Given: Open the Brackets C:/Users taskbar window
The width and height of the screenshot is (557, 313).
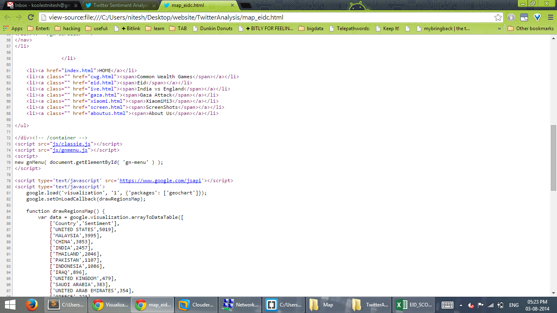Looking at the screenshot, I should [283, 305].
